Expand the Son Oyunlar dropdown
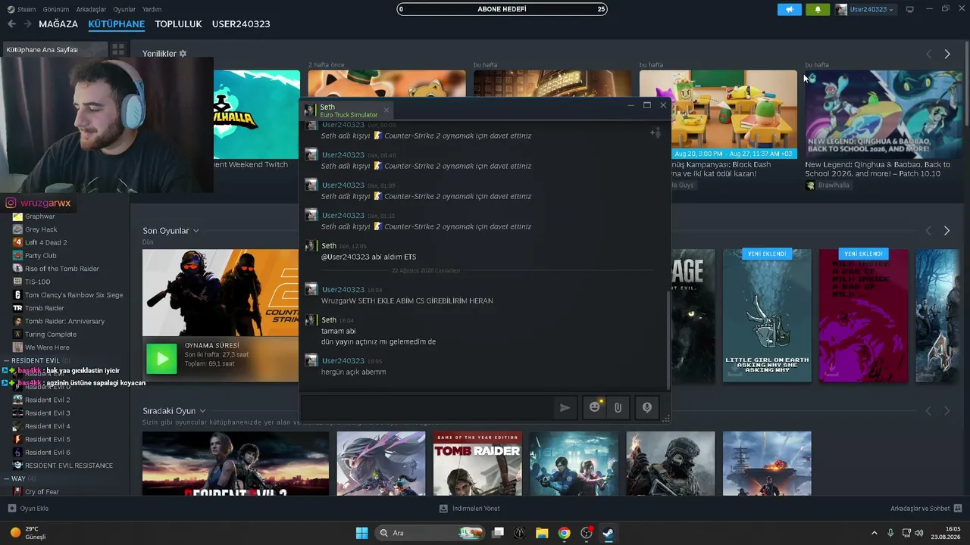Viewport: 970px width, 545px height. (196, 231)
